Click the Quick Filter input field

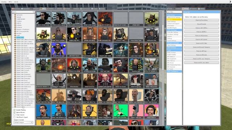174,12
